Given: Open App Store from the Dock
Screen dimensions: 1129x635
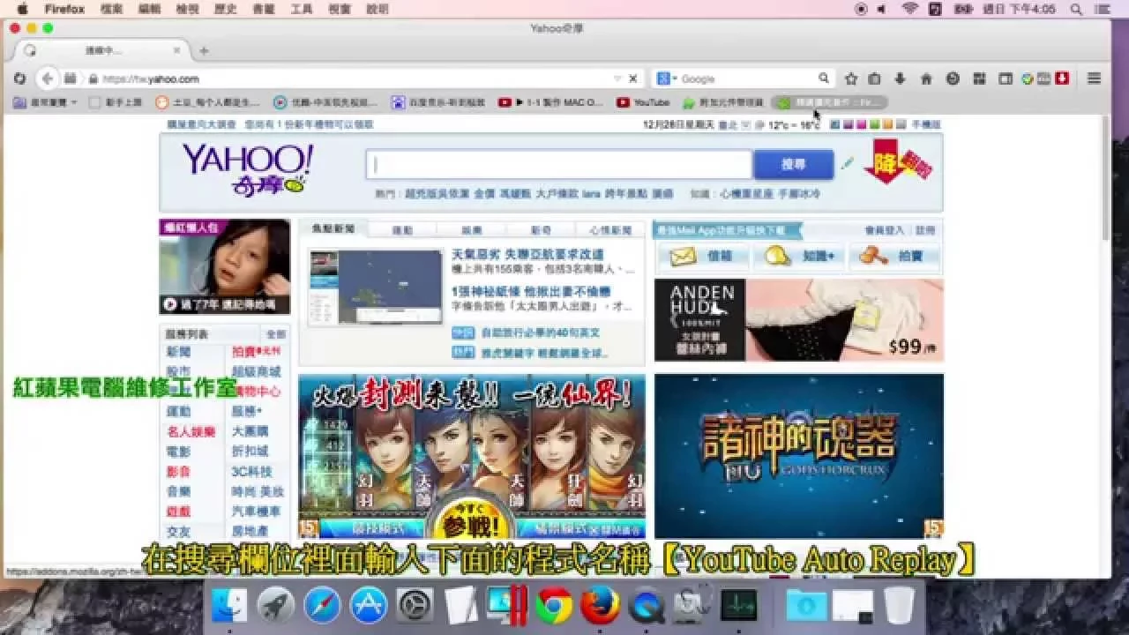Looking at the screenshot, I should (369, 605).
